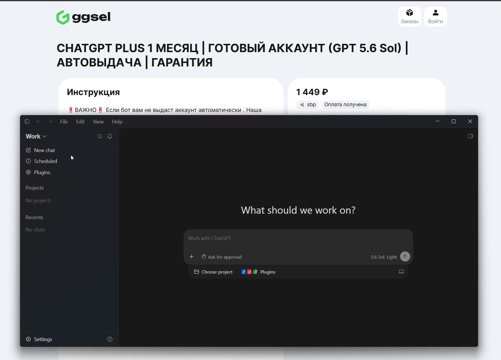Click Войти to sign in
Screen dimensions: 501x360
(436, 17)
